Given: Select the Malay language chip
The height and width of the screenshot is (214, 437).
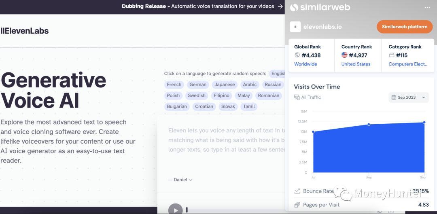Looking at the screenshot, I should (244, 95).
